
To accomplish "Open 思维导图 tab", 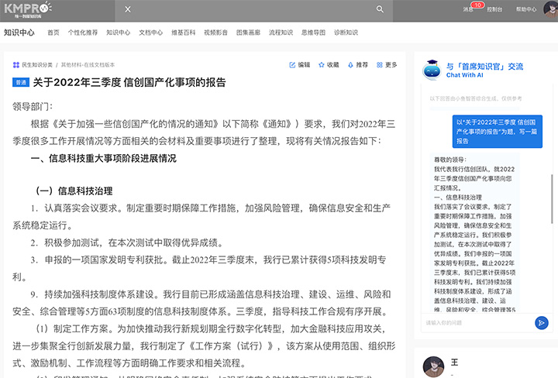I will pyautogui.click(x=313, y=33).
